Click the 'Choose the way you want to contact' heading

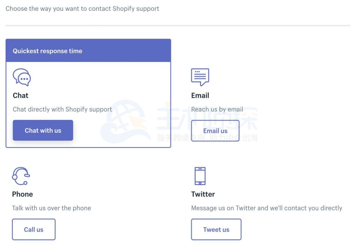pos(82,9)
